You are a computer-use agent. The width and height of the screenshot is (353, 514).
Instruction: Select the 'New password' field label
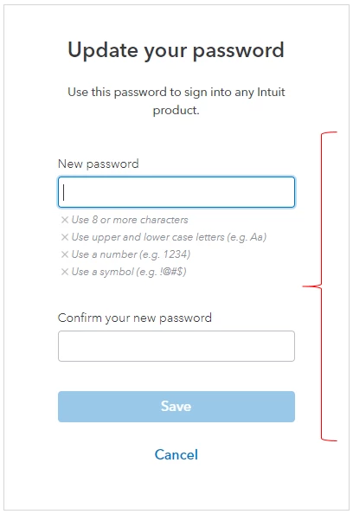coord(99,164)
